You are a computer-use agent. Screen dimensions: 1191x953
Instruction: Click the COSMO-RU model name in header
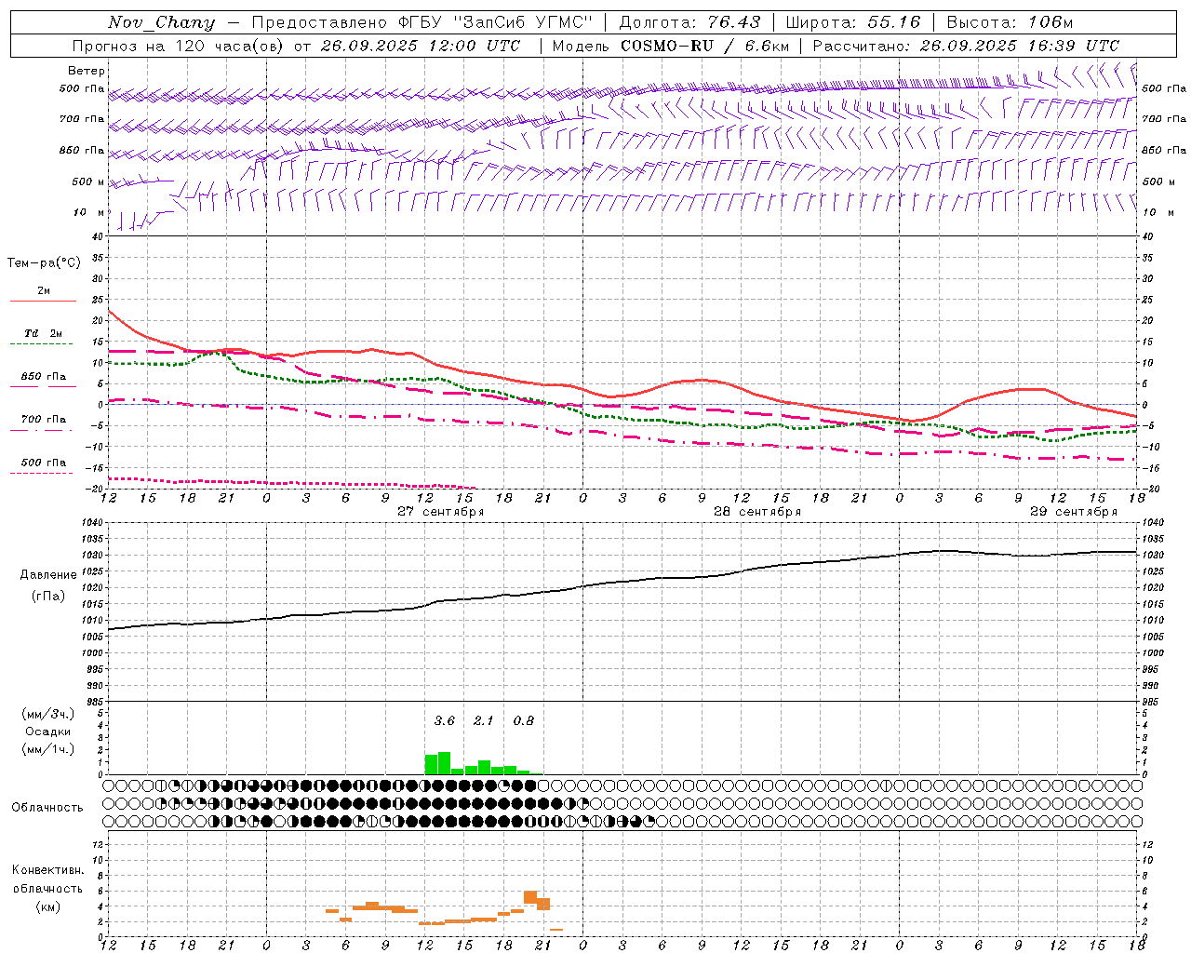667,46
